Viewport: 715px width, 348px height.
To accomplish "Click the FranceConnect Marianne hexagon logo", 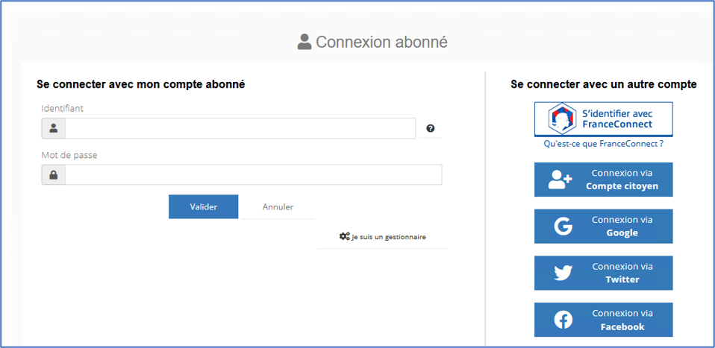I will [x=562, y=118].
